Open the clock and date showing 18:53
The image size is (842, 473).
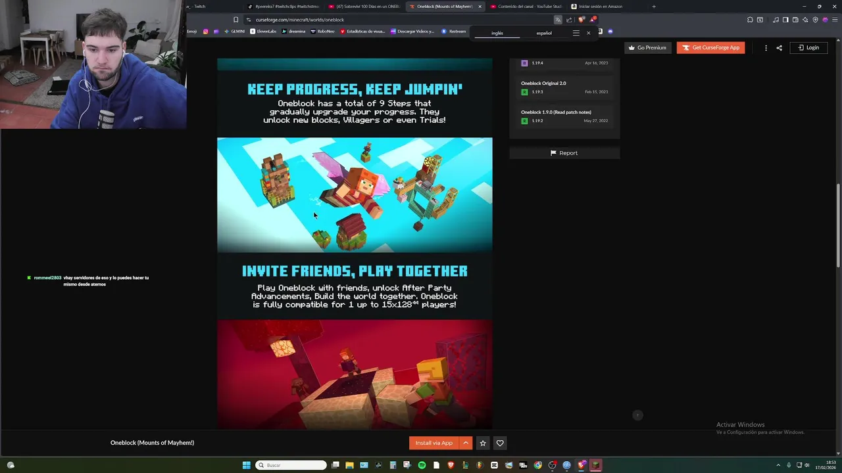click(826, 465)
